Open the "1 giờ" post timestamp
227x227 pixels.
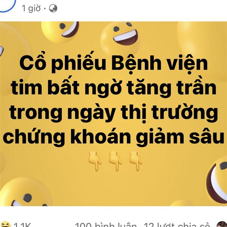(31, 8)
